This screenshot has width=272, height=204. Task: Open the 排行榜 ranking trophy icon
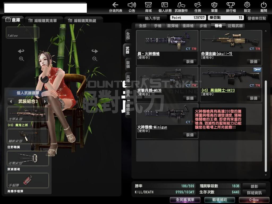231,7
